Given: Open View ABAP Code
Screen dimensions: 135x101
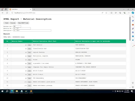Looking at the screenshot, I should [23, 23].
